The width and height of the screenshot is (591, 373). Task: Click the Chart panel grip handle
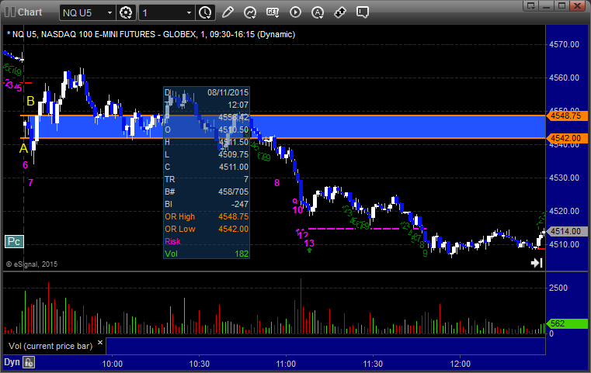coord(10,12)
